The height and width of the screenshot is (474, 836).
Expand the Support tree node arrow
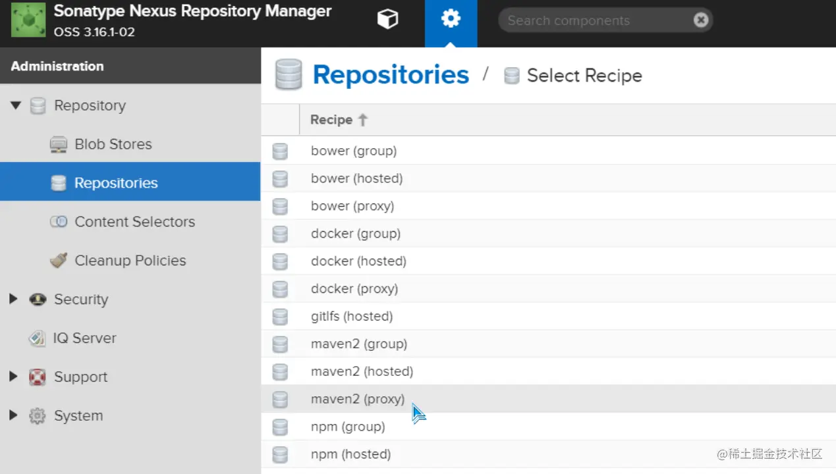pyautogui.click(x=14, y=377)
